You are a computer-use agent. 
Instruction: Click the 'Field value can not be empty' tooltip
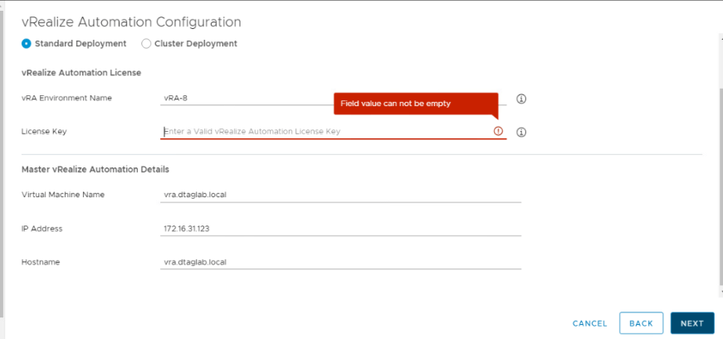tap(415, 103)
